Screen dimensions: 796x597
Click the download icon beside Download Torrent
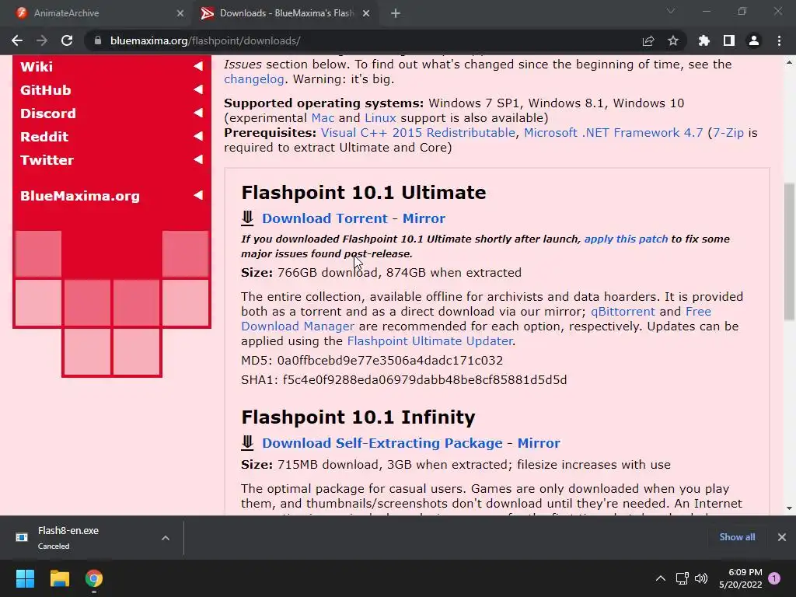pos(247,218)
